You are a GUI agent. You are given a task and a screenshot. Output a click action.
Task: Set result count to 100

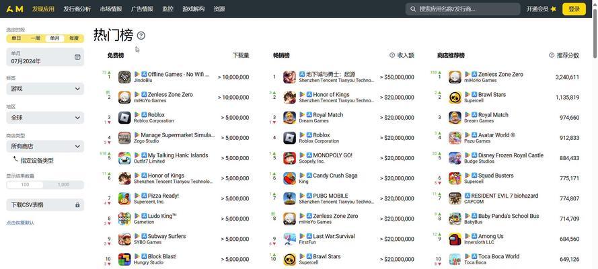pyautogui.click(x=25, y=185)
